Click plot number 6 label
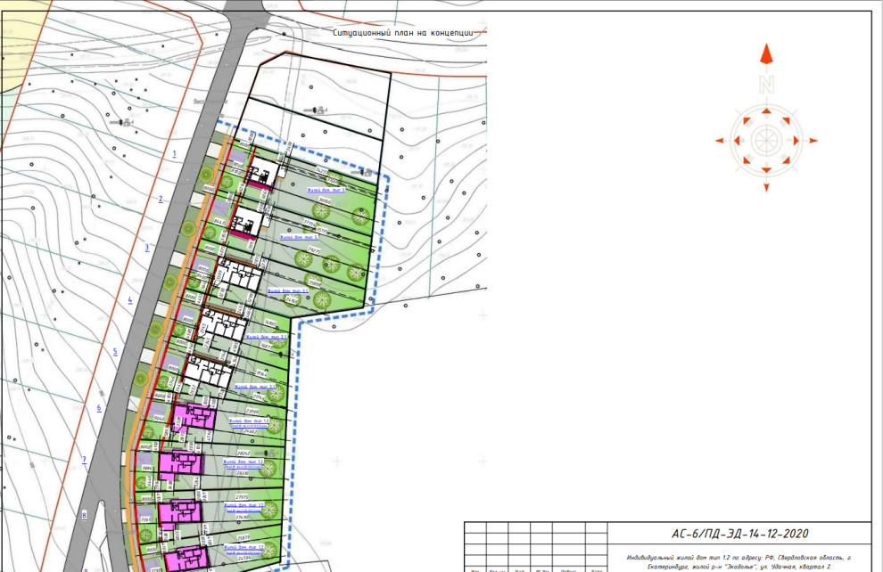The image size is (883, 572). point(99,408)
